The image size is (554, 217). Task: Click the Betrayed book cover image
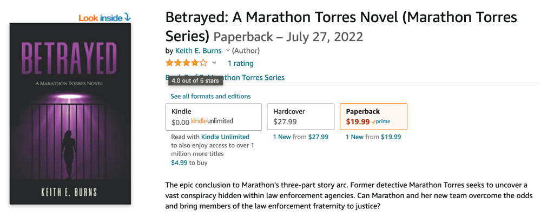70,114
